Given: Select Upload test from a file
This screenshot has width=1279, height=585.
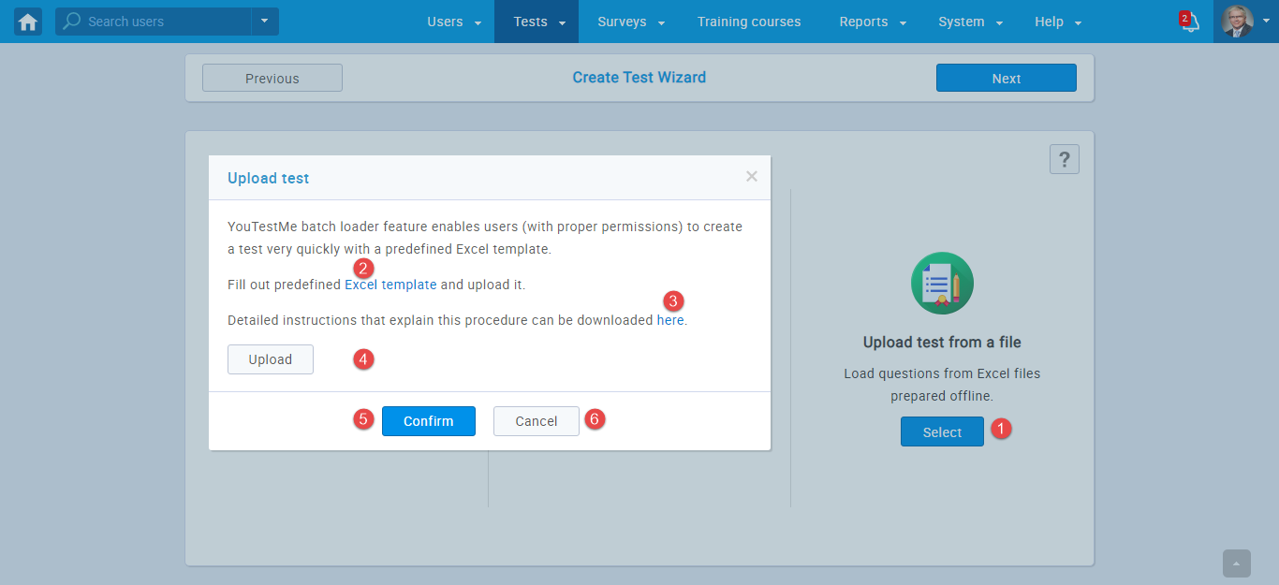Looking at the screenshot, I should pyautogui.click(x=942, y=431).
